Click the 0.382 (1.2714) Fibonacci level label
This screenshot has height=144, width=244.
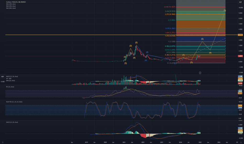170,55
